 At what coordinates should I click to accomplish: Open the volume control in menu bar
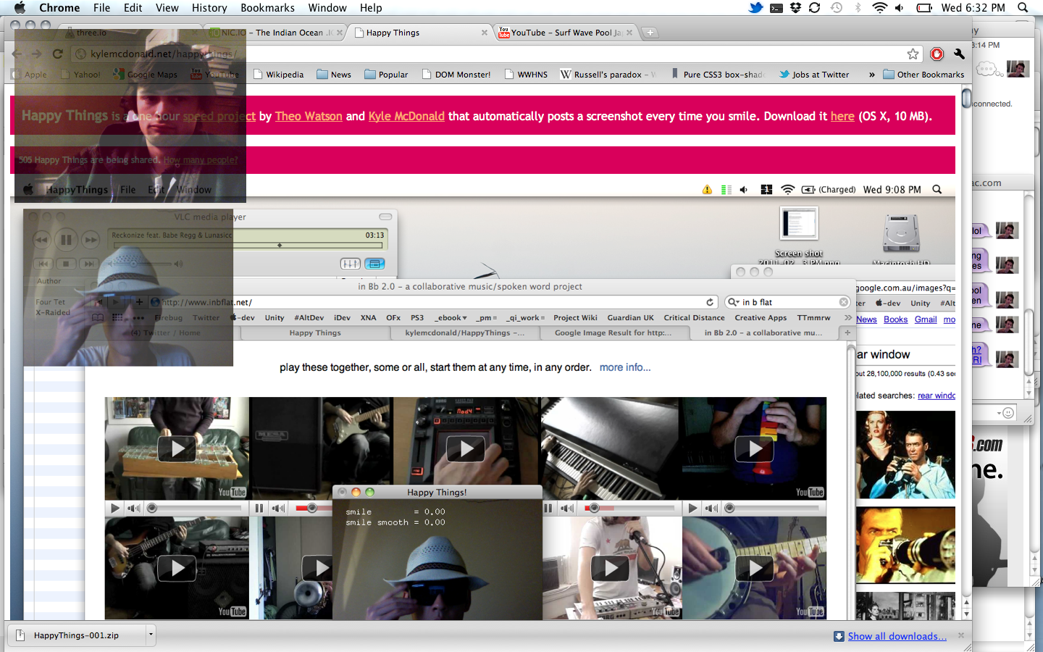(x=900, y=8)
